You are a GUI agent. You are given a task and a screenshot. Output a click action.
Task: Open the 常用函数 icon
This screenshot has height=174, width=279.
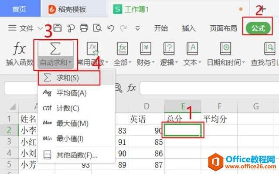point(92,48)
